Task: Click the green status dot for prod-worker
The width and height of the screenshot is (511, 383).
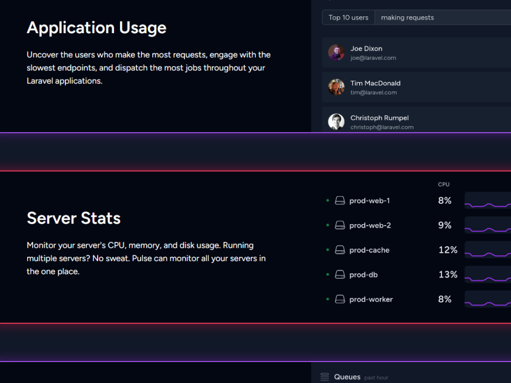Action: point(328,299)
